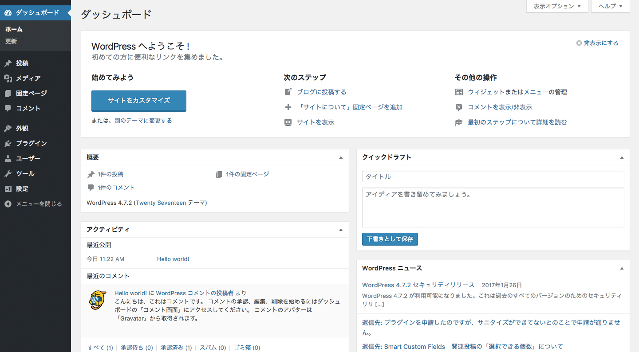Click the graduation cap icon in その他の操作

pyautogui.click(x=459, y=122)
